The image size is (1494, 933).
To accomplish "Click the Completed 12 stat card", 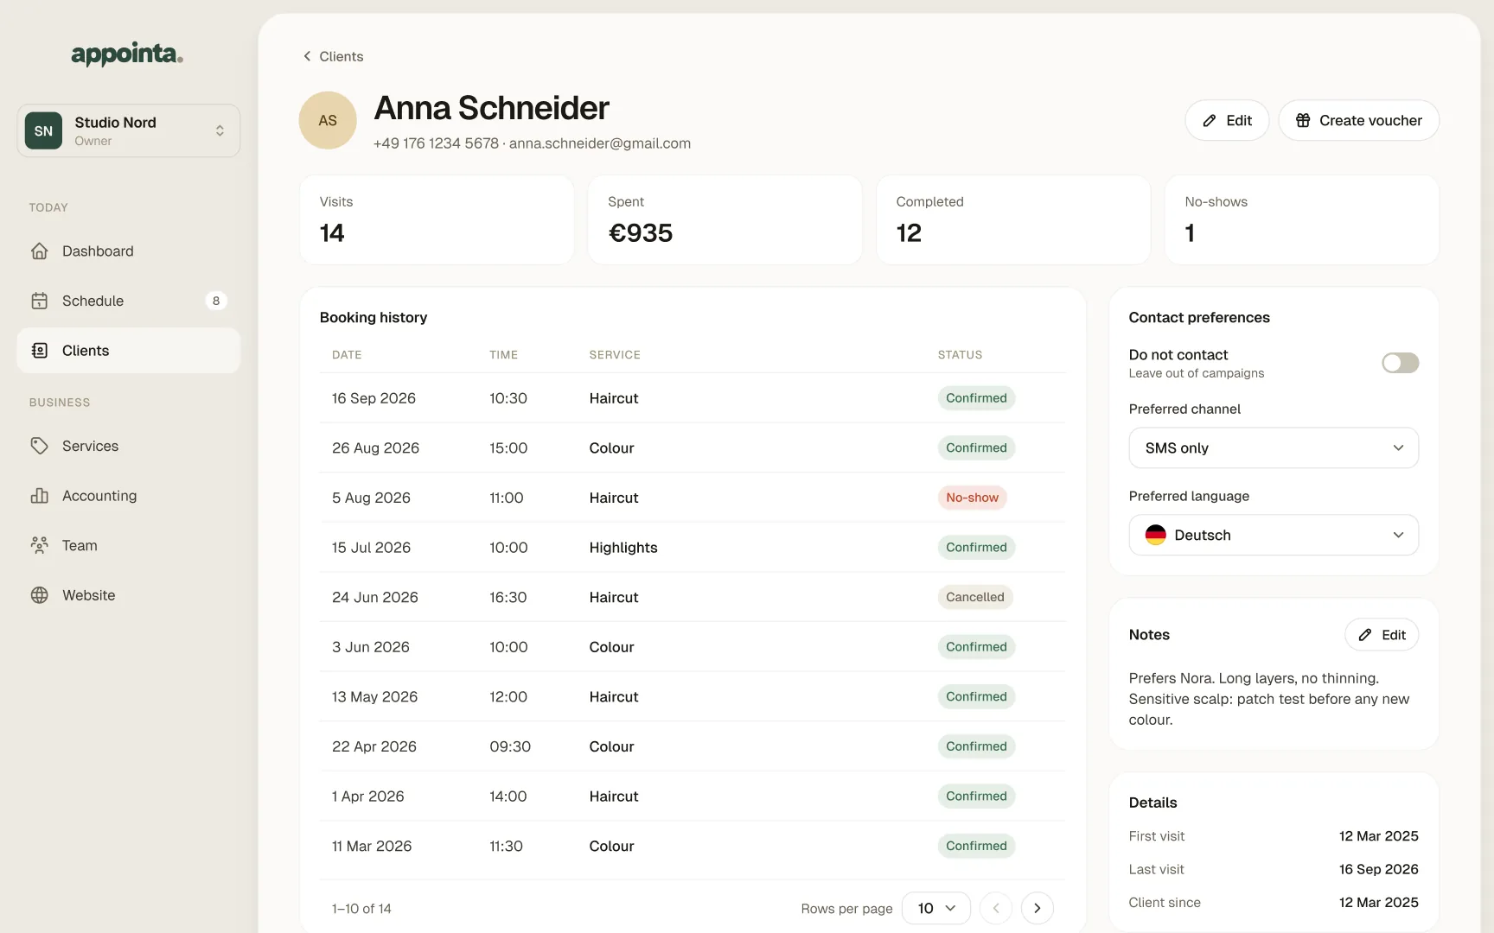I will click(1013, 220).
